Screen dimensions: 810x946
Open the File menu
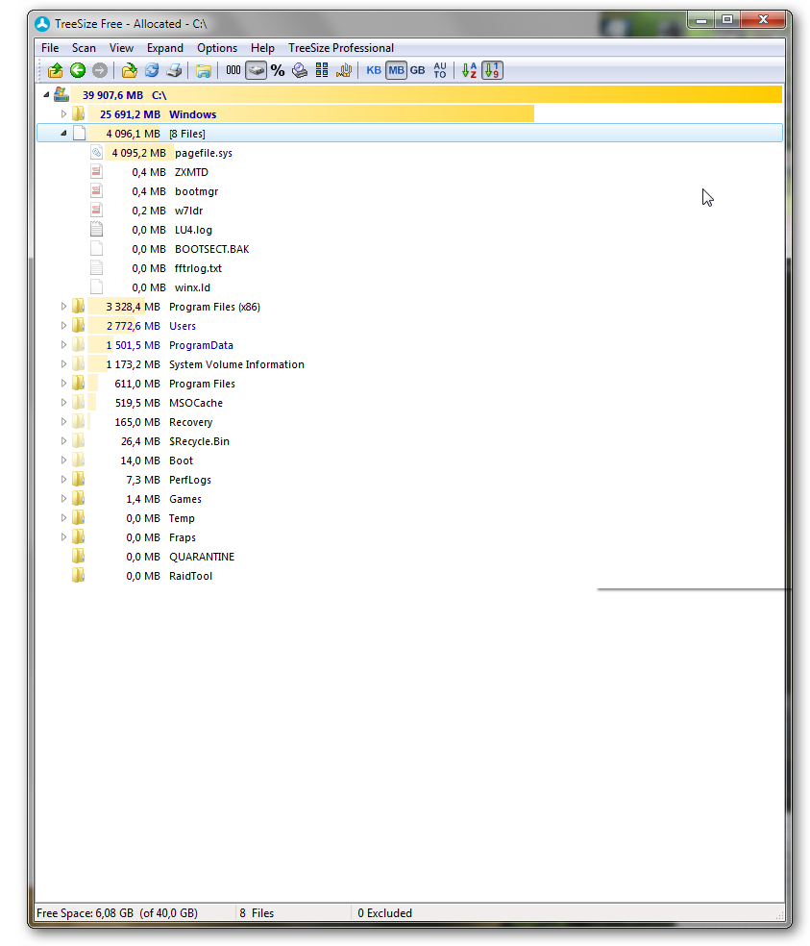(x=50, y=48)
